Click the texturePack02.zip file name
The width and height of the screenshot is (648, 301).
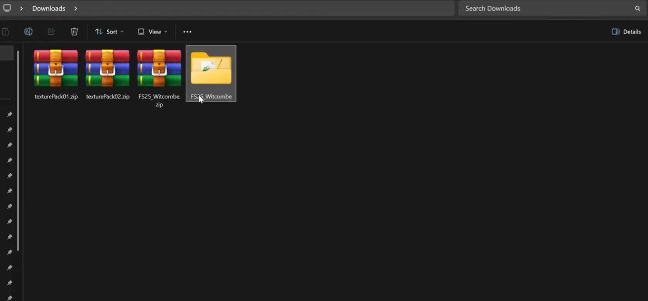pyautogui.click(x=108, y=96)
